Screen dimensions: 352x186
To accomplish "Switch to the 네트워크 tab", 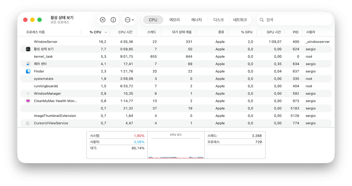I will pos(240,20).
